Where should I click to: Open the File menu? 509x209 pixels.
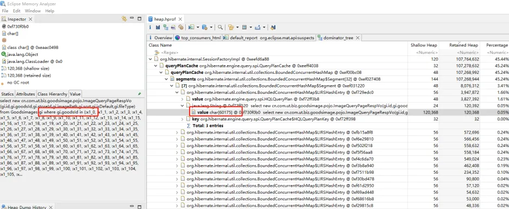click(5, 11)
